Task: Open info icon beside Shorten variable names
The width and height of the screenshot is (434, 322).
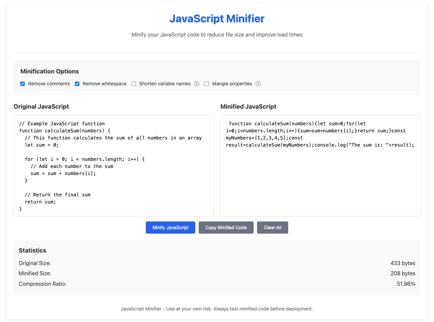Action: 197,84
